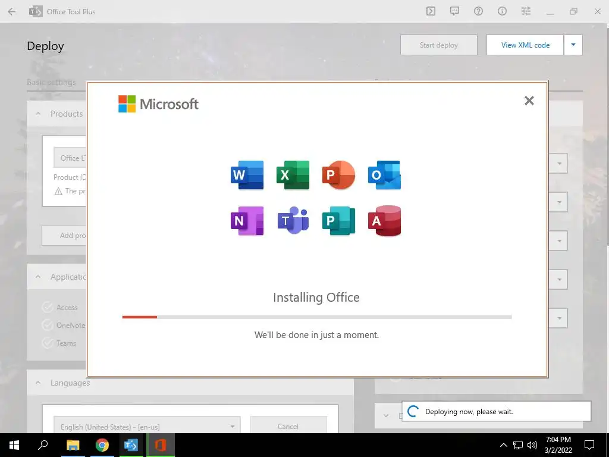609x457 pixels.
Task: Show hidden system tray icons
Action: click(503, 445)
